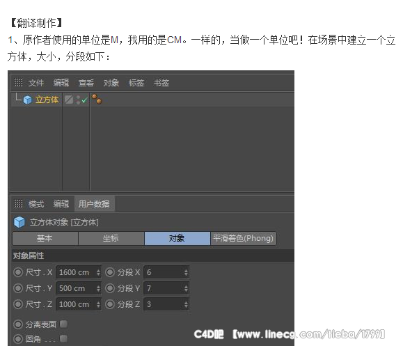
Task: Click the 分段 X animation dot
Action: (x=110, y=272)
